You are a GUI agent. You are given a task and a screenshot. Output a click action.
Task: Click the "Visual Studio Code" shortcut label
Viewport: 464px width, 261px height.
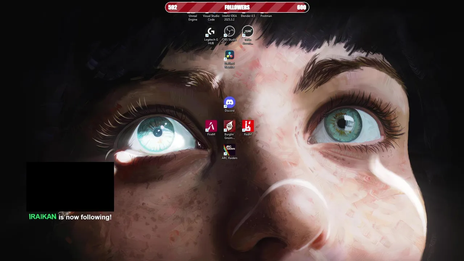211,18
